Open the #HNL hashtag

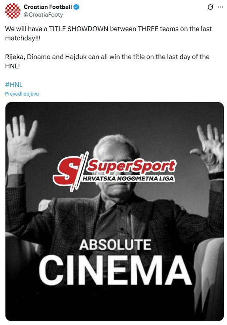(x=14, y=85)
